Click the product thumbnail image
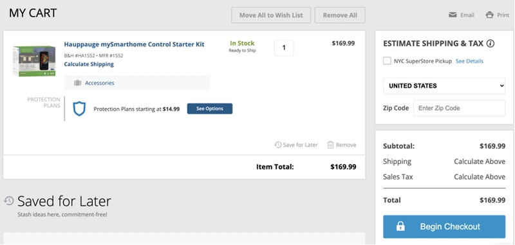 point(34,61)
